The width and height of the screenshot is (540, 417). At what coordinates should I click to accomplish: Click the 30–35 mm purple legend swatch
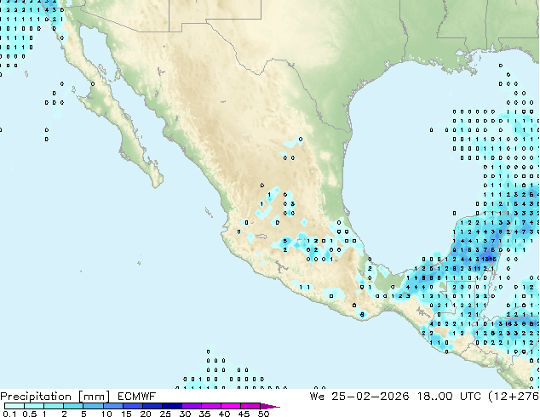point(191,406)
